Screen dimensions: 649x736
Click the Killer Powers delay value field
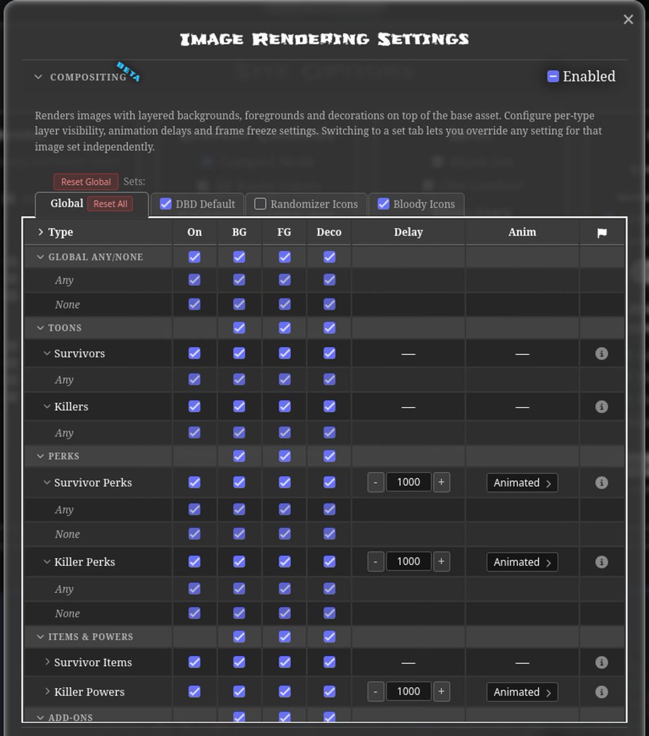tap(409, 691)
